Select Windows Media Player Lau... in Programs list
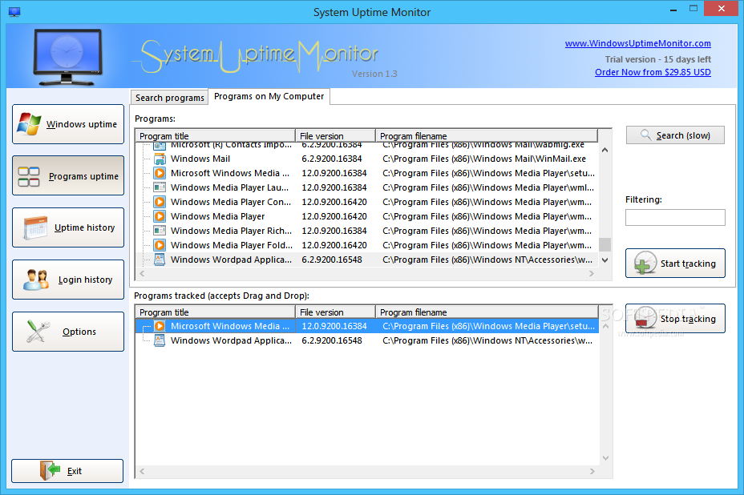744x495 pixels. pyautogui.click(x=367, y=187)
